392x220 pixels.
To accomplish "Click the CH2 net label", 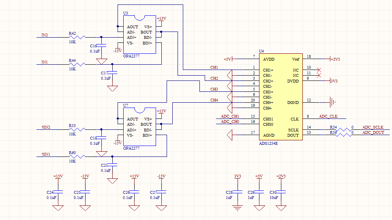I will click(214, 78).
